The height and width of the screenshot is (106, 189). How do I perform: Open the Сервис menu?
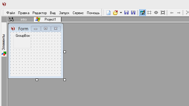(x=78, y=13)
